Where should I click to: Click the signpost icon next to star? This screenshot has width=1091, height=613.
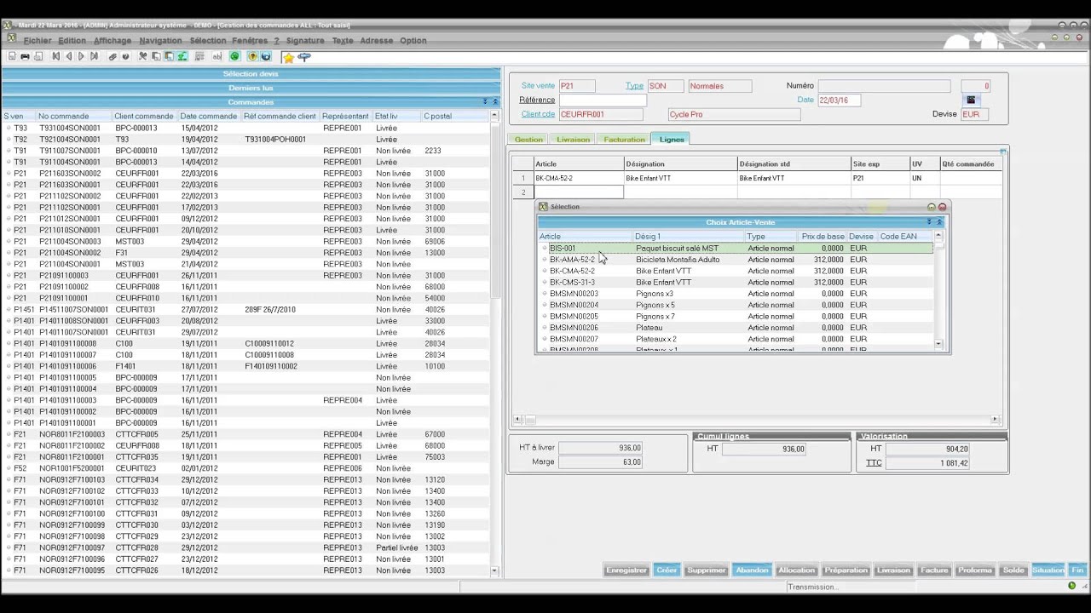click(x=304, y=57)
